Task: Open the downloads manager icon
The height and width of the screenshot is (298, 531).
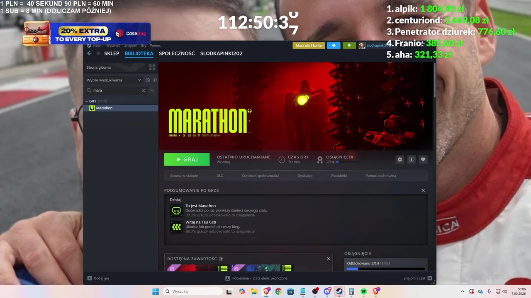Action: pyautogui.click(x=227, y=278)
